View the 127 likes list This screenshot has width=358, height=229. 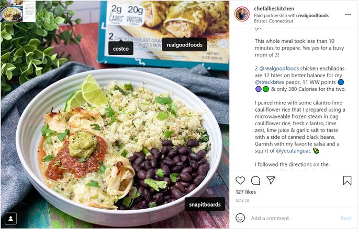245,192
